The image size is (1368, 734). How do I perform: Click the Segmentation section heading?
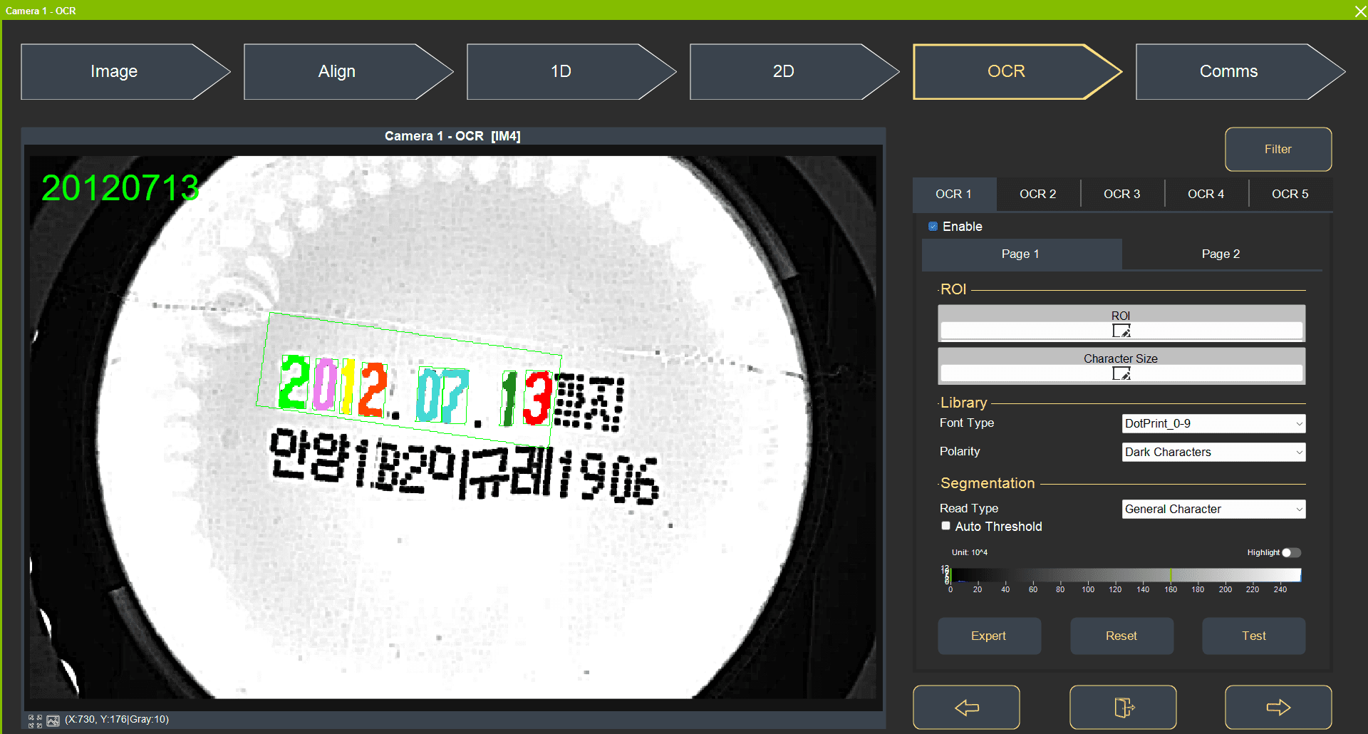(x=987, y=483)
